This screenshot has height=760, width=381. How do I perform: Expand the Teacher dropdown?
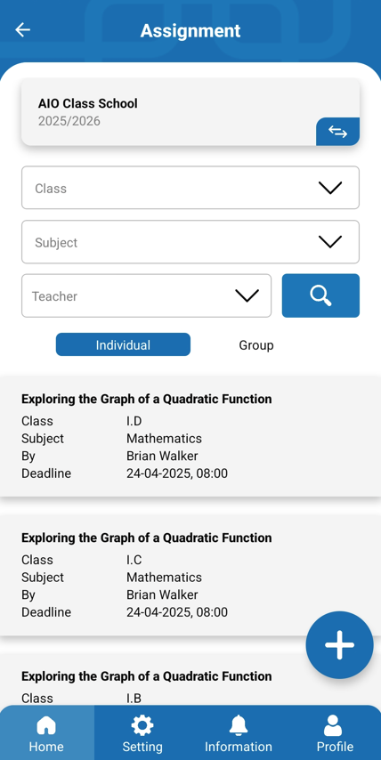[146, 295]
